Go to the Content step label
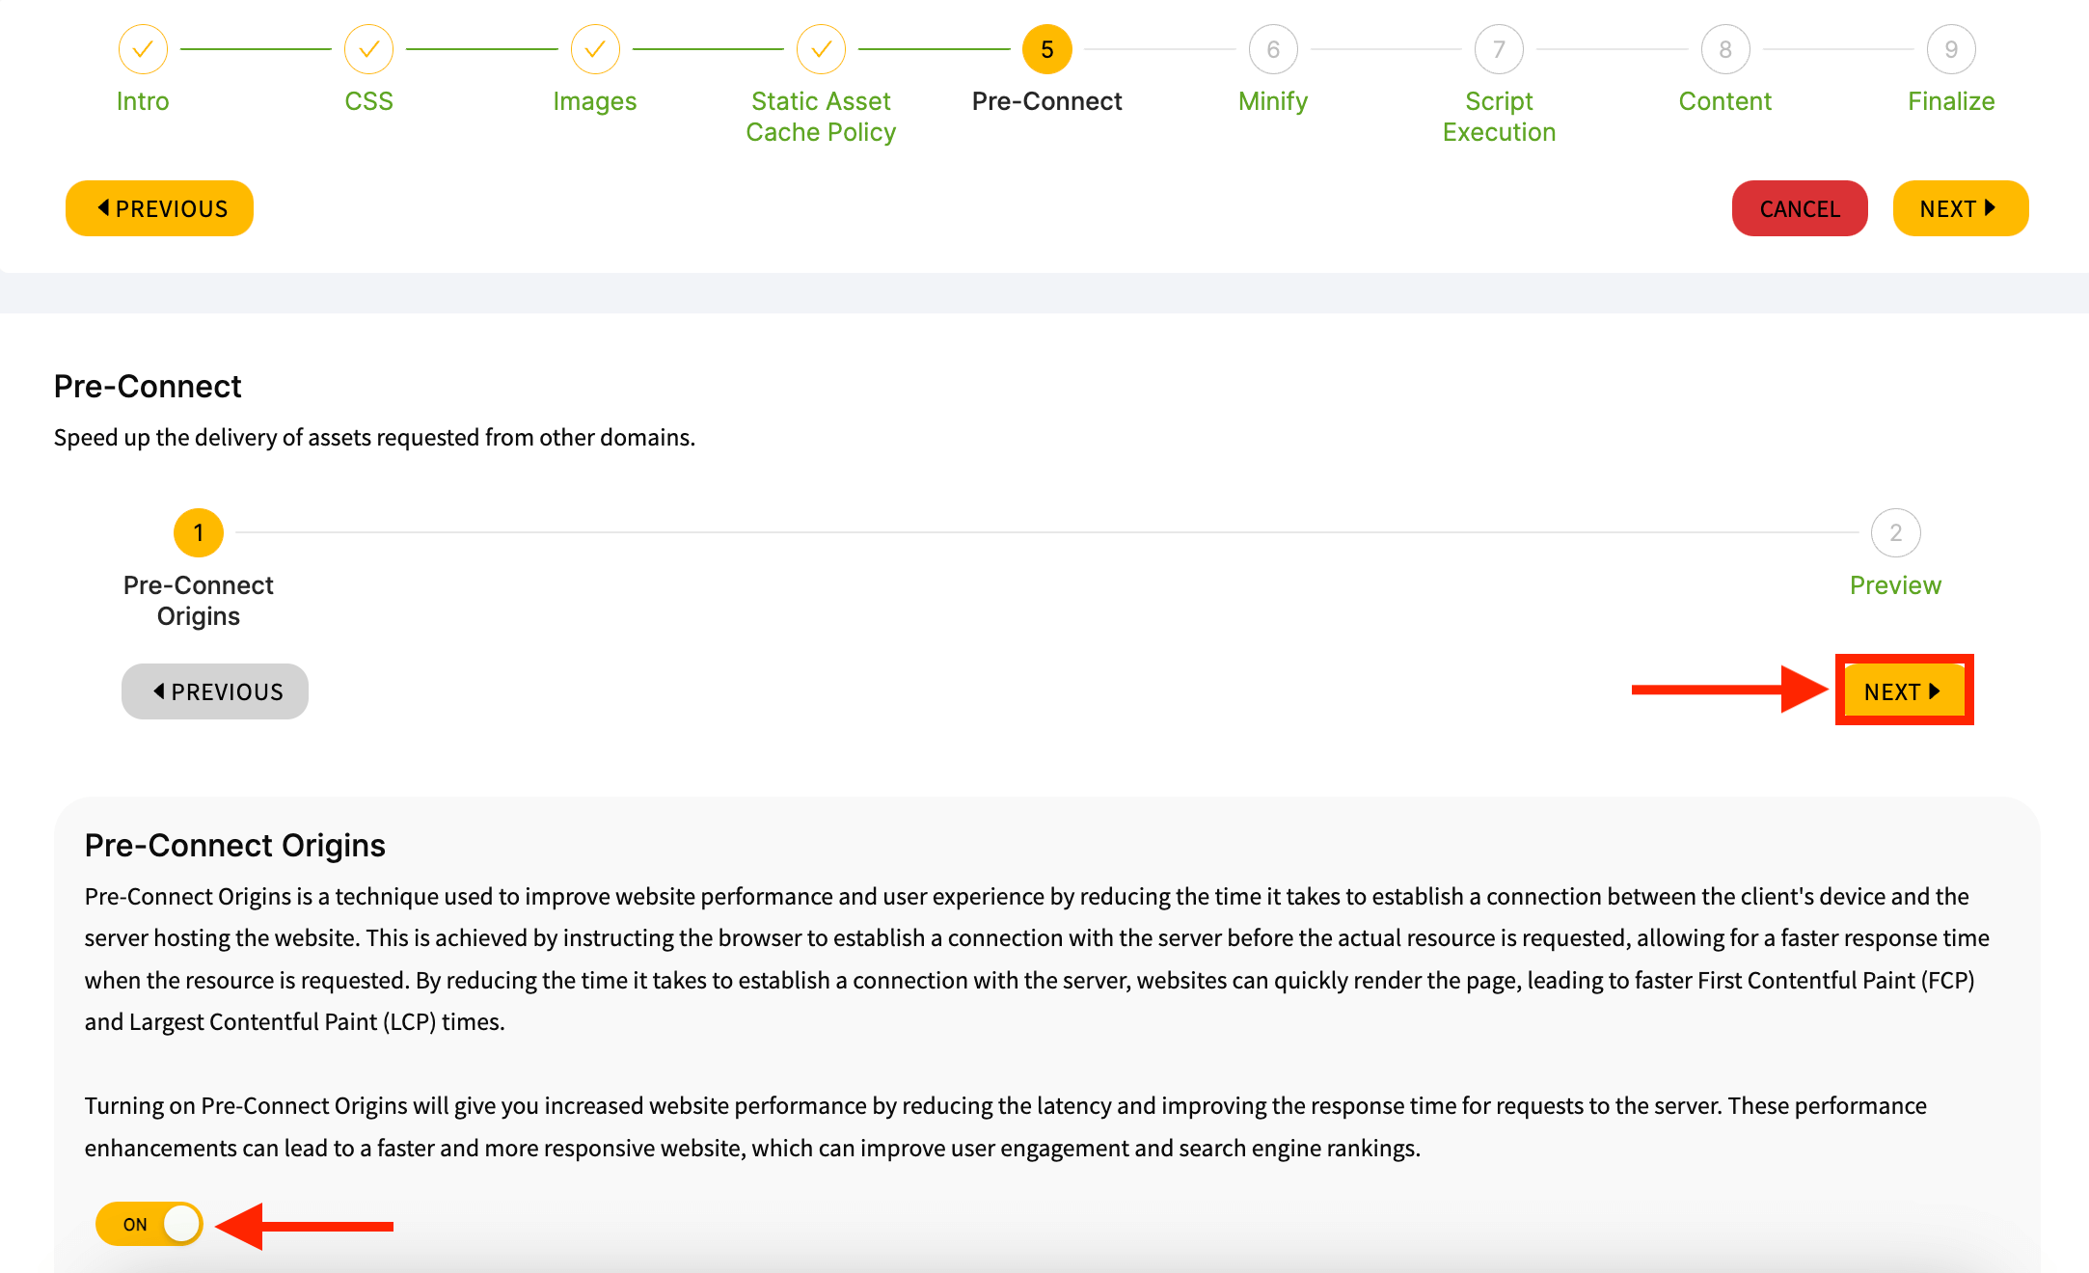2089x1273 pixels. click(1725, 101)
